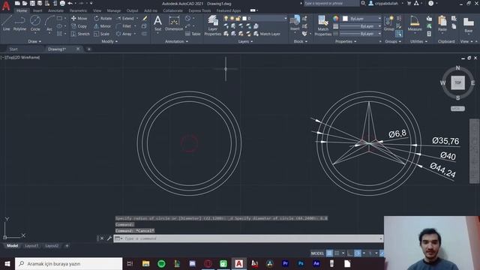Expand the Utilities panel
480x270 pixels.
(418, 41)
